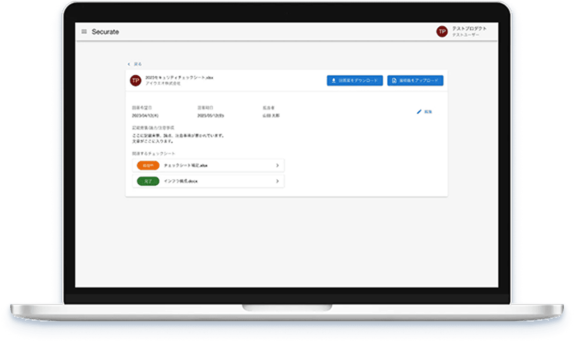Expand chevron on チェックシート補足.xlsx row
Image resolution: width=574 pixels, height=341 pixels.
tap(277, 165)
